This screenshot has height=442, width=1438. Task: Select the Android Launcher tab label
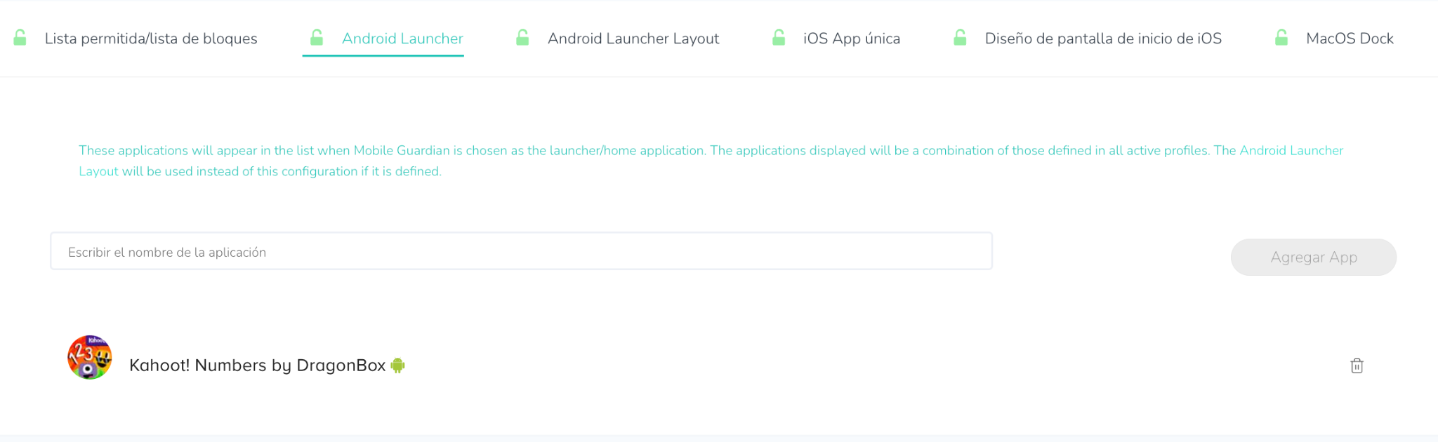pos(402,39)
